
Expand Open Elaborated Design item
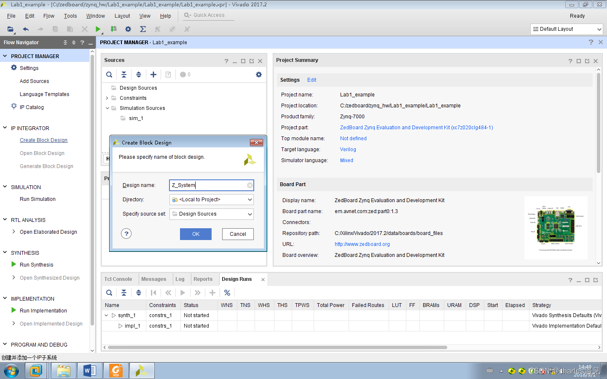click(14, 232)
